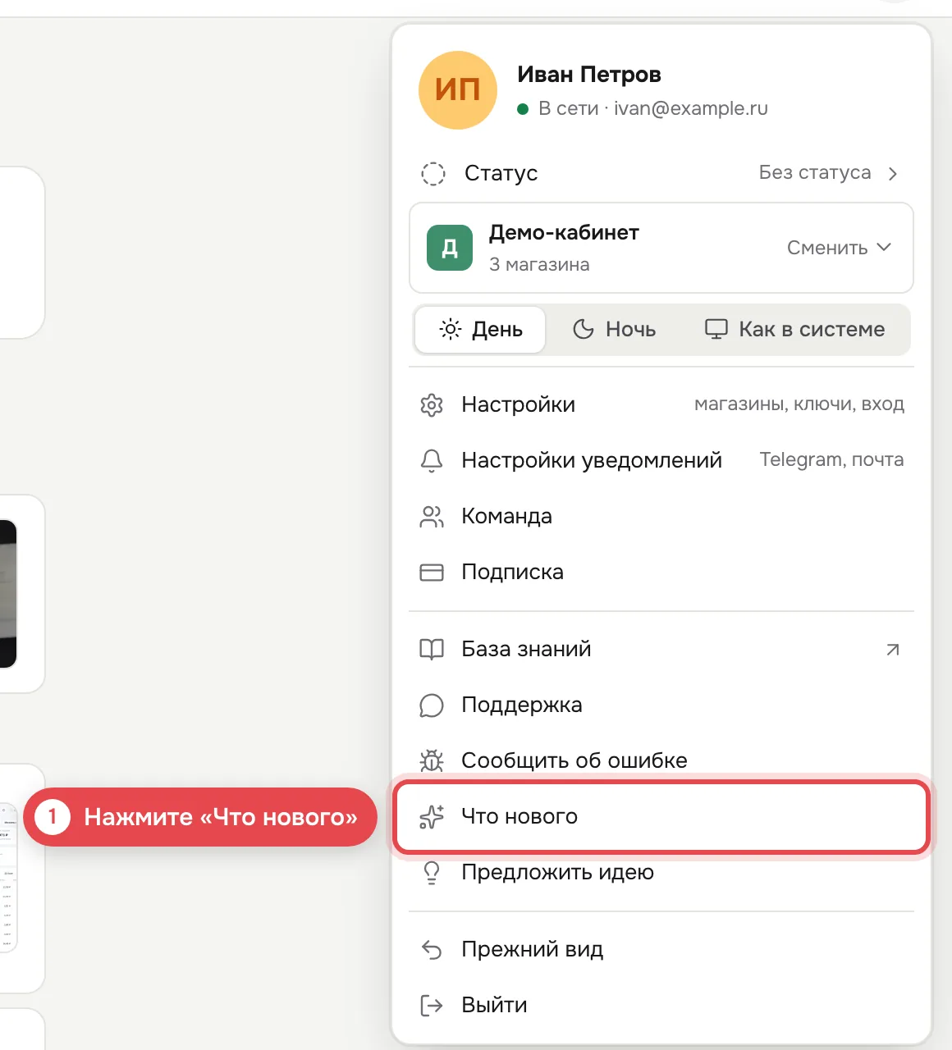Switch theme to Ночь
This screenshot has width=952, height=1050.
pyautogui.click(x=614, y=330)
